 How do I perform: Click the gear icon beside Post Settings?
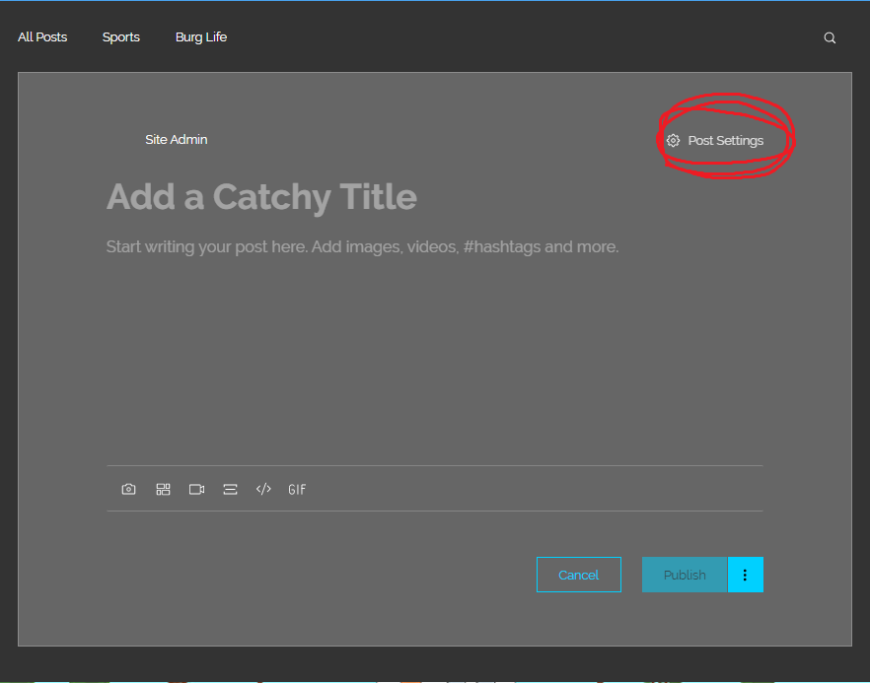(673, 140)
